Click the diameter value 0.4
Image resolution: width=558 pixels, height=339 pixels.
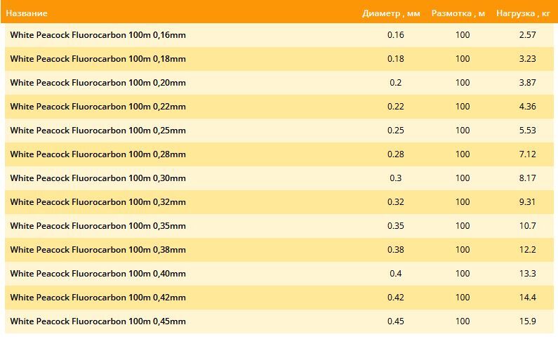396,273
